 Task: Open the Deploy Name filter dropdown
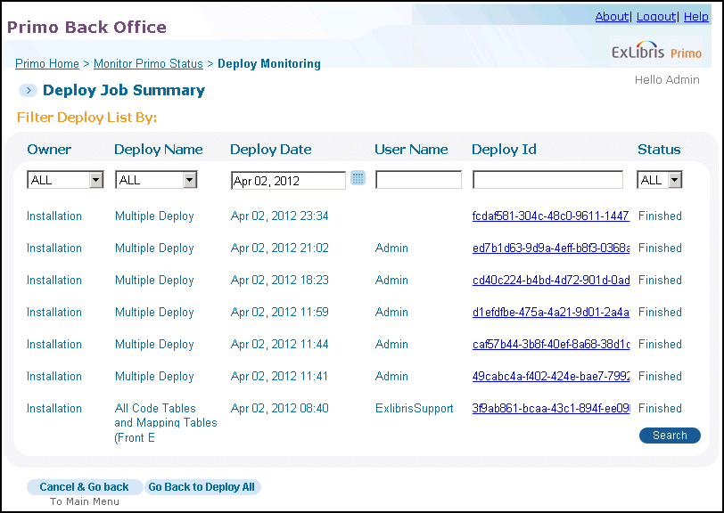[156, 180]
